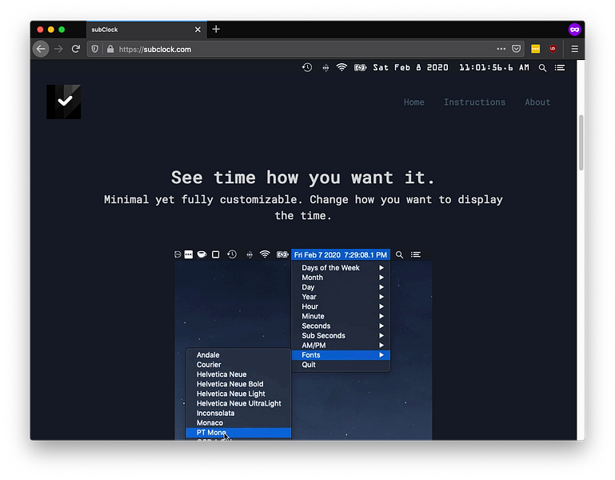This screenshot has height=480, width=615.
Task: Expand Days of the Week submenu
Action: tap(341, 268)
